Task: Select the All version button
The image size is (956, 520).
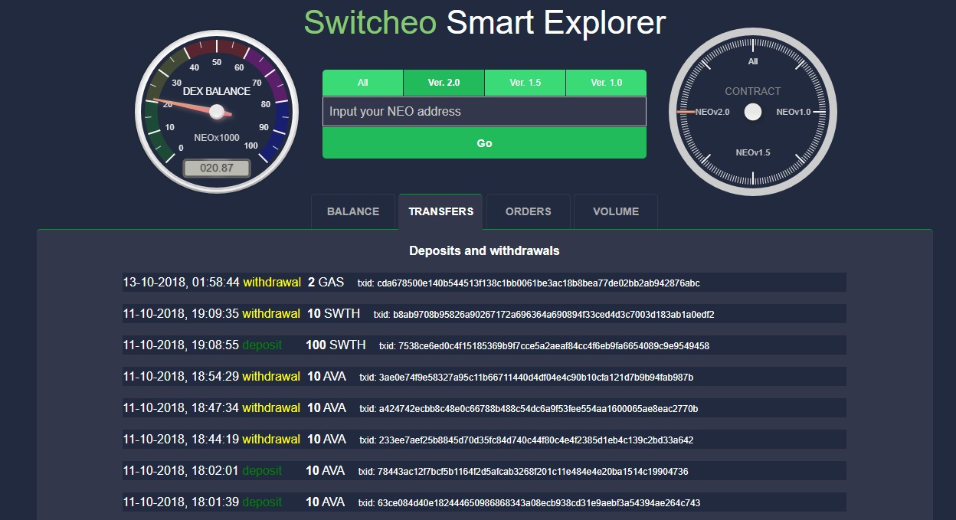Action: (x=362, y=83)
